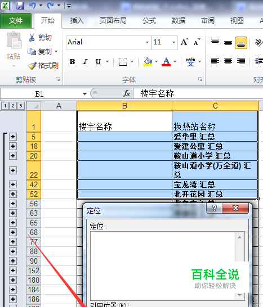Click the Save icon in the quick access toolbar
This screenshot has width=263, height=307.
[20, 5]
